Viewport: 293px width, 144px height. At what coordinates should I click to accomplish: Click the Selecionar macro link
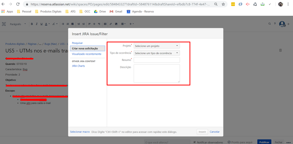pyautogui.click(x=80, y=132)
